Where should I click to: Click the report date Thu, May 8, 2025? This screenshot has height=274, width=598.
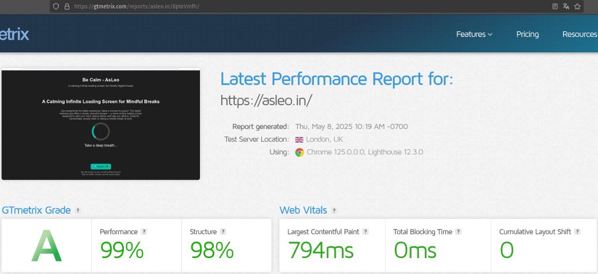[351, 127]
